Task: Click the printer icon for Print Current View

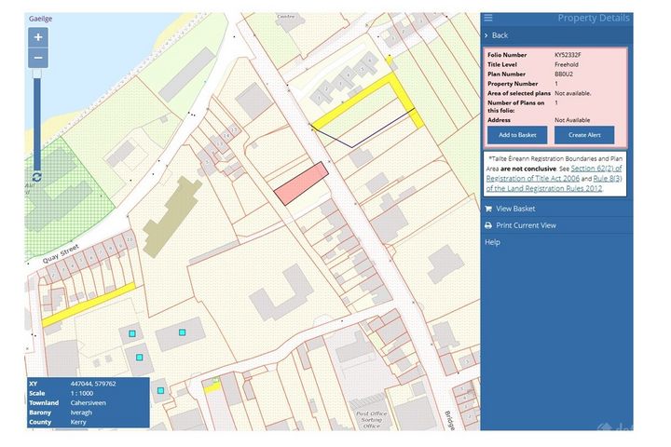Action: [x=488, y=225]
